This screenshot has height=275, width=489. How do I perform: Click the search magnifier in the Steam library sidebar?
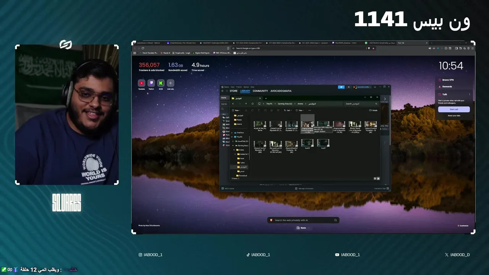coord(222,109)
